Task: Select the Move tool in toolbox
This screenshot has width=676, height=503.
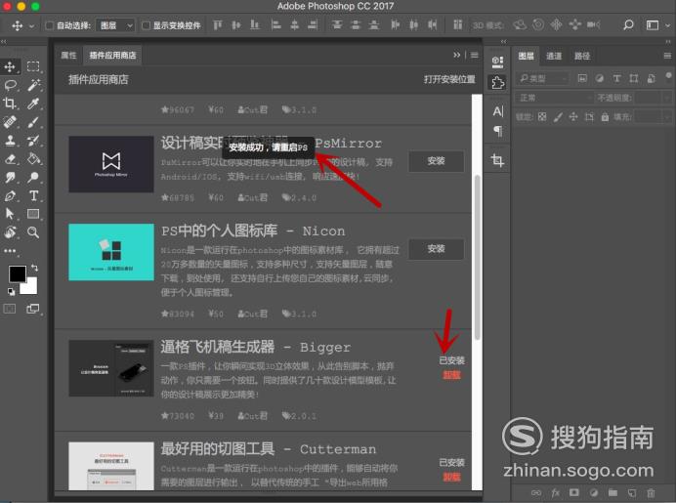Action: 10,66
